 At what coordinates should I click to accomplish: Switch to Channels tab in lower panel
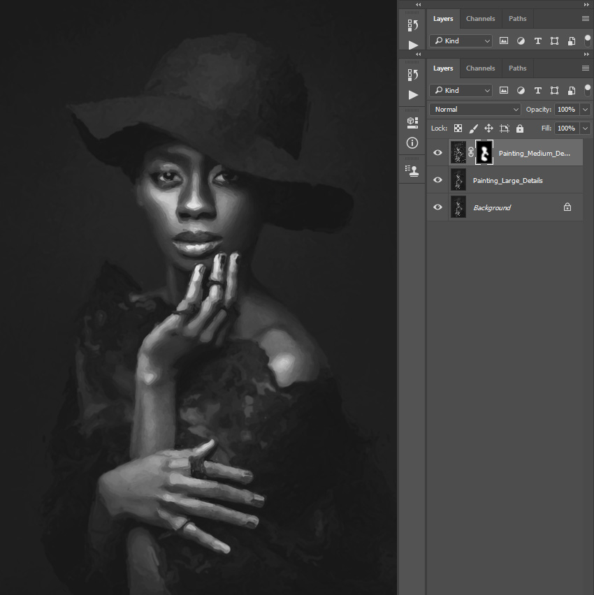click(481, 68)
